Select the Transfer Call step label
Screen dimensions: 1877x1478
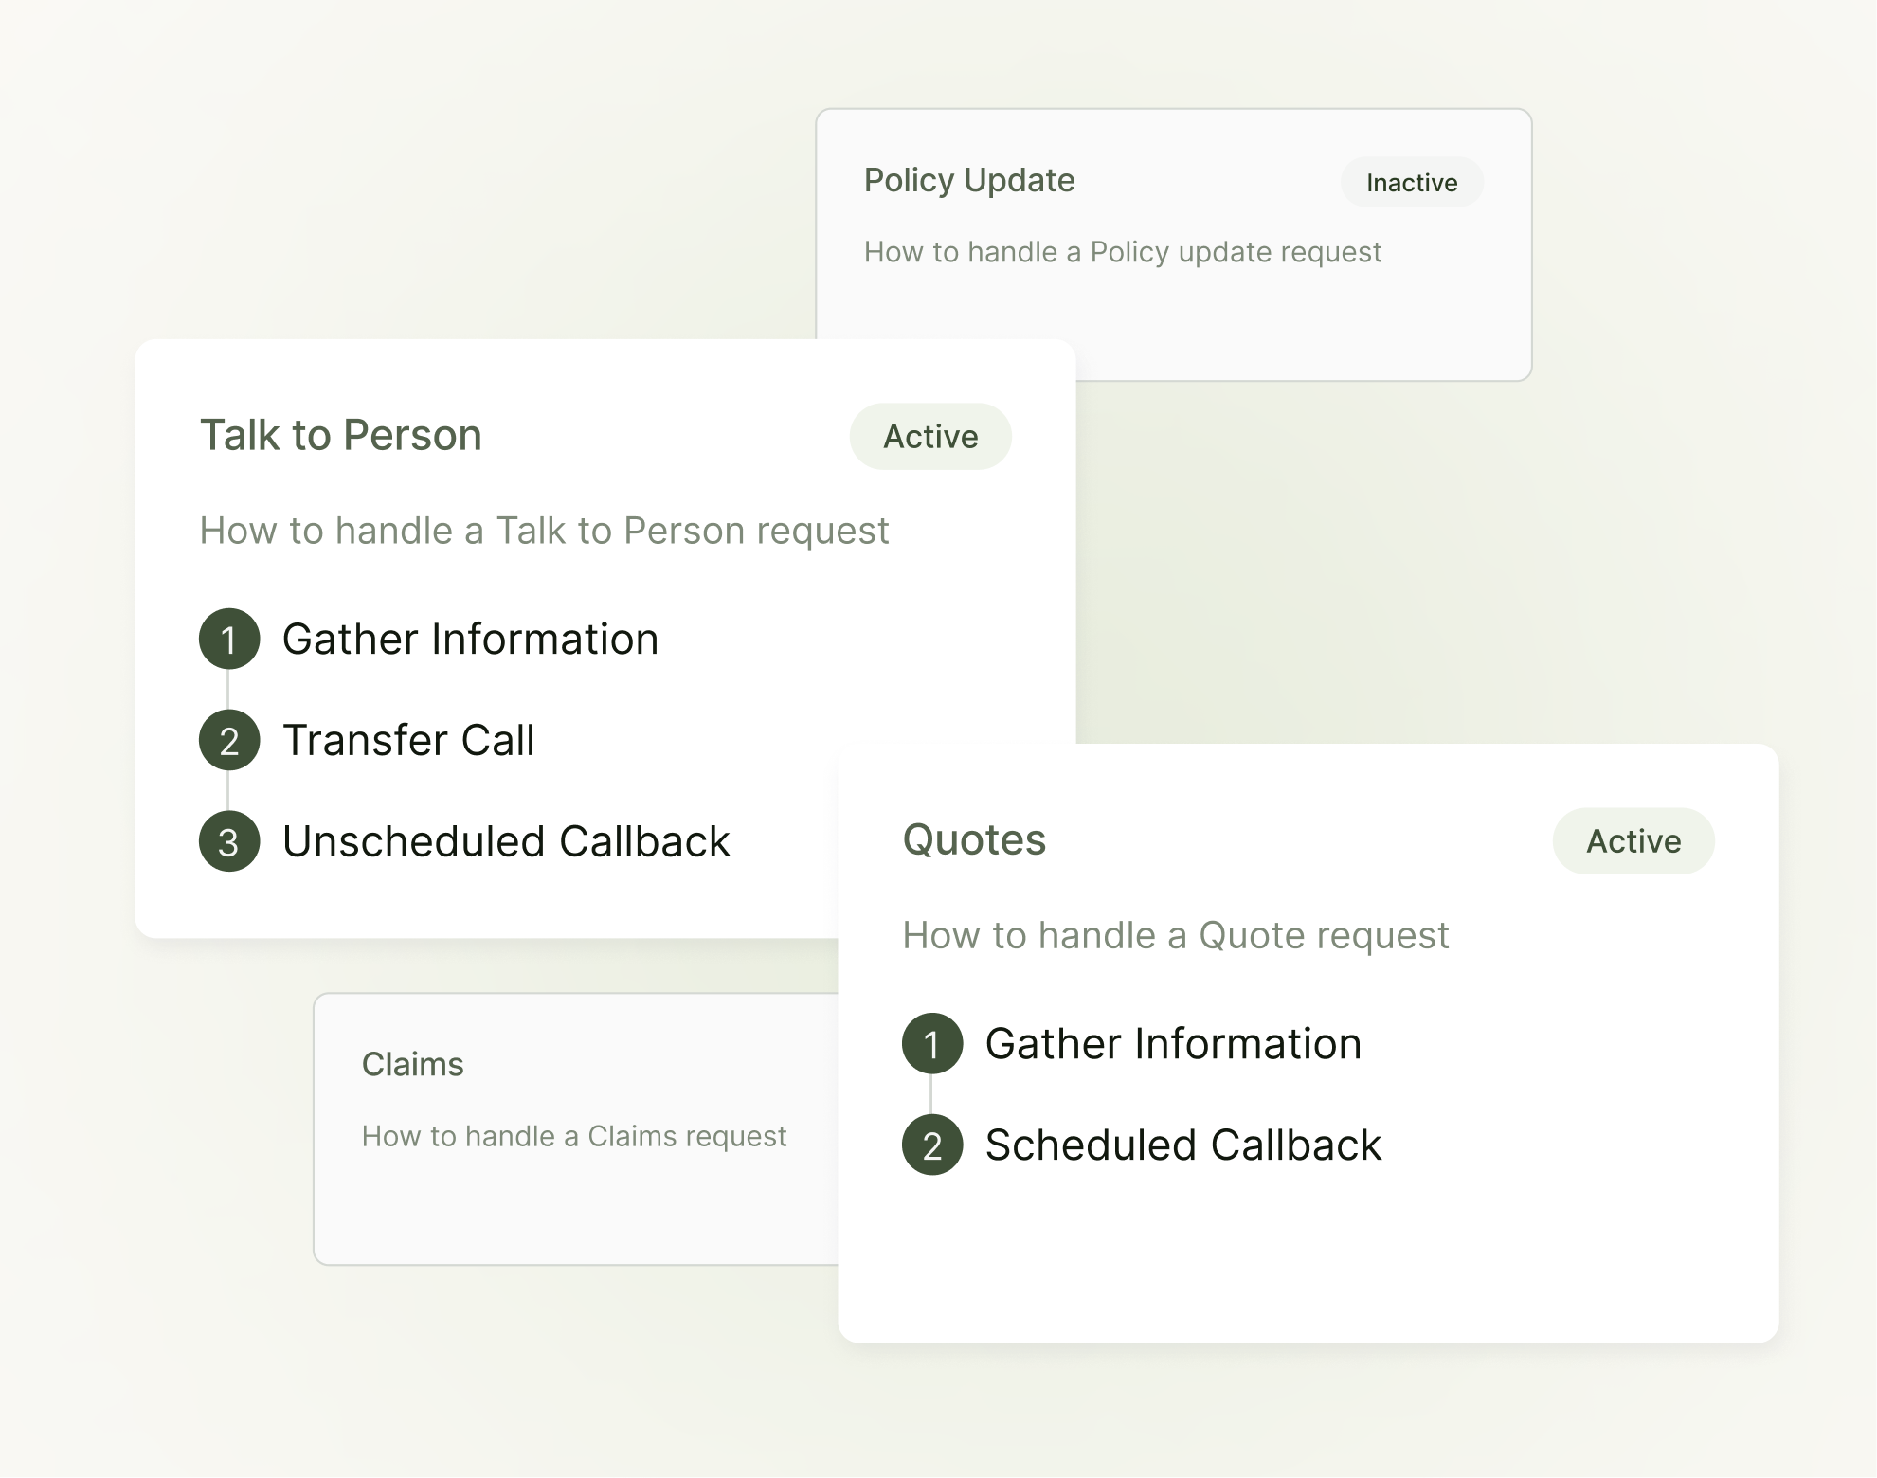(x=409, y=741)
